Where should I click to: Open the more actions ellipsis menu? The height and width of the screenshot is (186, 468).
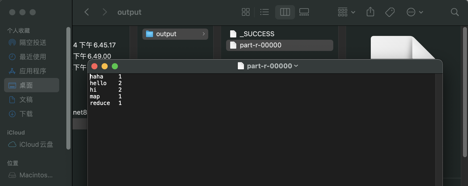pos(415,12)
